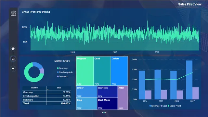
Task: Click the middle page indicator dot
Action: coord(104,113)
